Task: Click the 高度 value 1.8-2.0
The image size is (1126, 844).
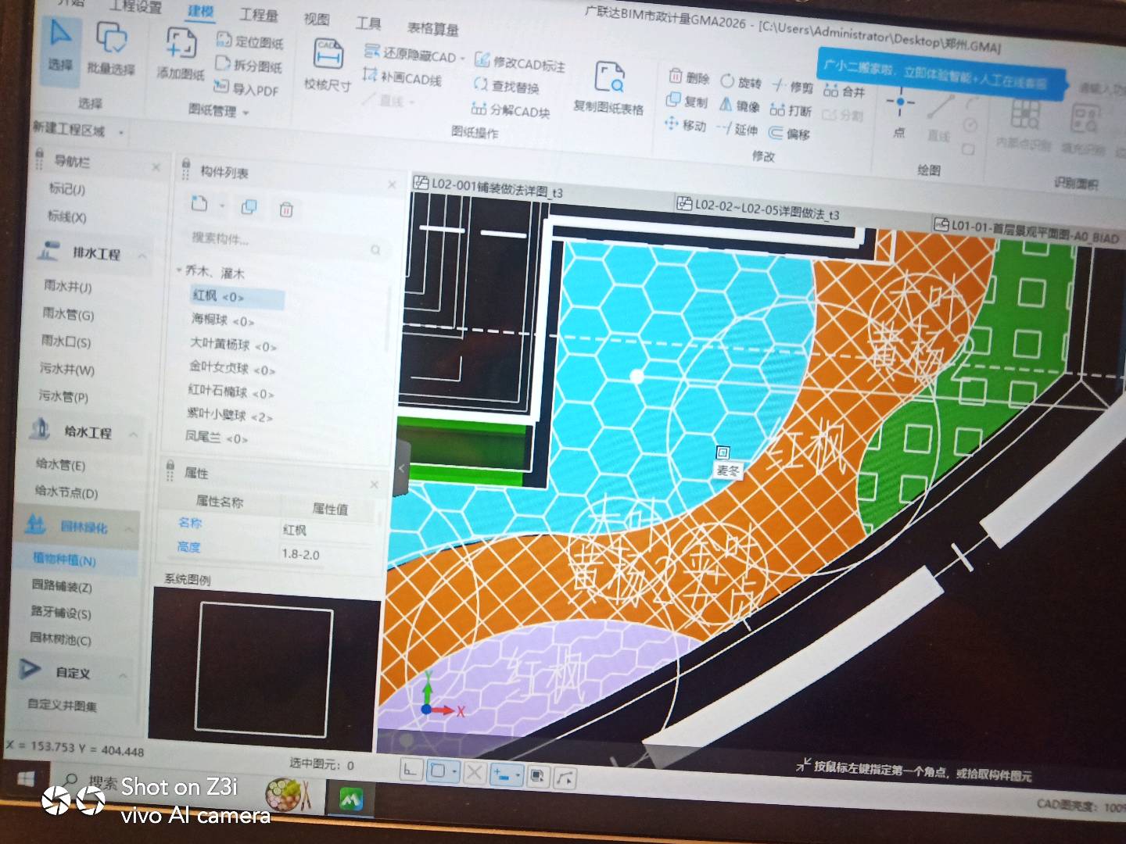Action: coord(300,554)
